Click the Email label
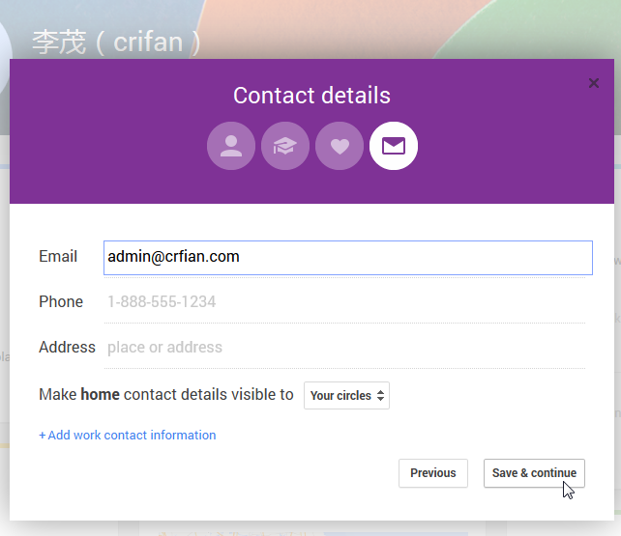621x536 pixels. click(58, 257)
